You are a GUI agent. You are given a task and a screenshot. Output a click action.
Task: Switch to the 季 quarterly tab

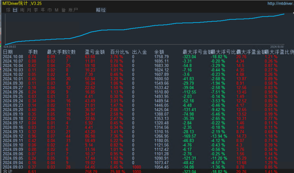[36, 10]
